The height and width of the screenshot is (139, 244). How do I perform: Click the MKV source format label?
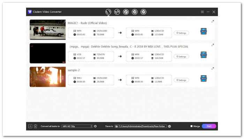point(79,78)
